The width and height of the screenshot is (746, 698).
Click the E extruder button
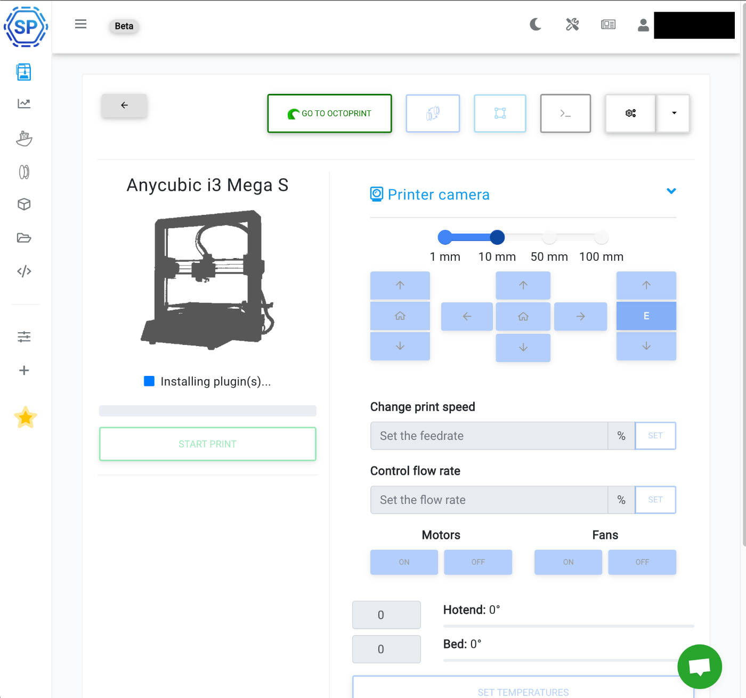tap(646, 316)
